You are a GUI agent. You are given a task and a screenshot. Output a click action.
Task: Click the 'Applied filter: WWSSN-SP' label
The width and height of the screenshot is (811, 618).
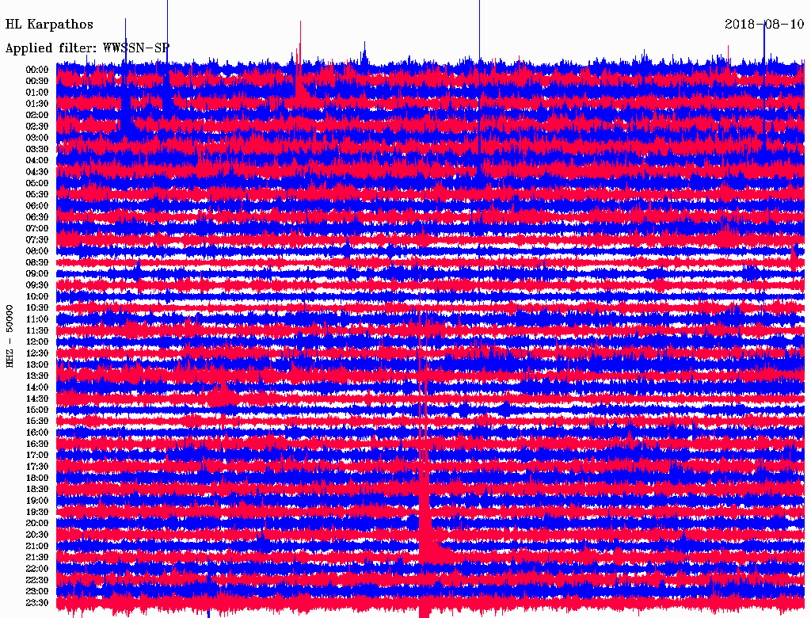[87, 48]
